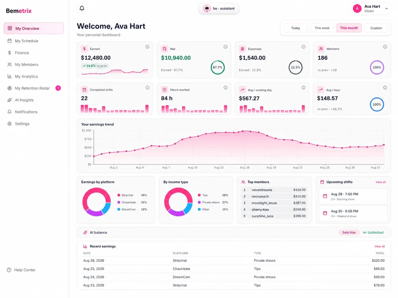The height and width of the screenshot is (298, 398).
Task: Click info icon on Avg / hour card
Action: (385, 87)
